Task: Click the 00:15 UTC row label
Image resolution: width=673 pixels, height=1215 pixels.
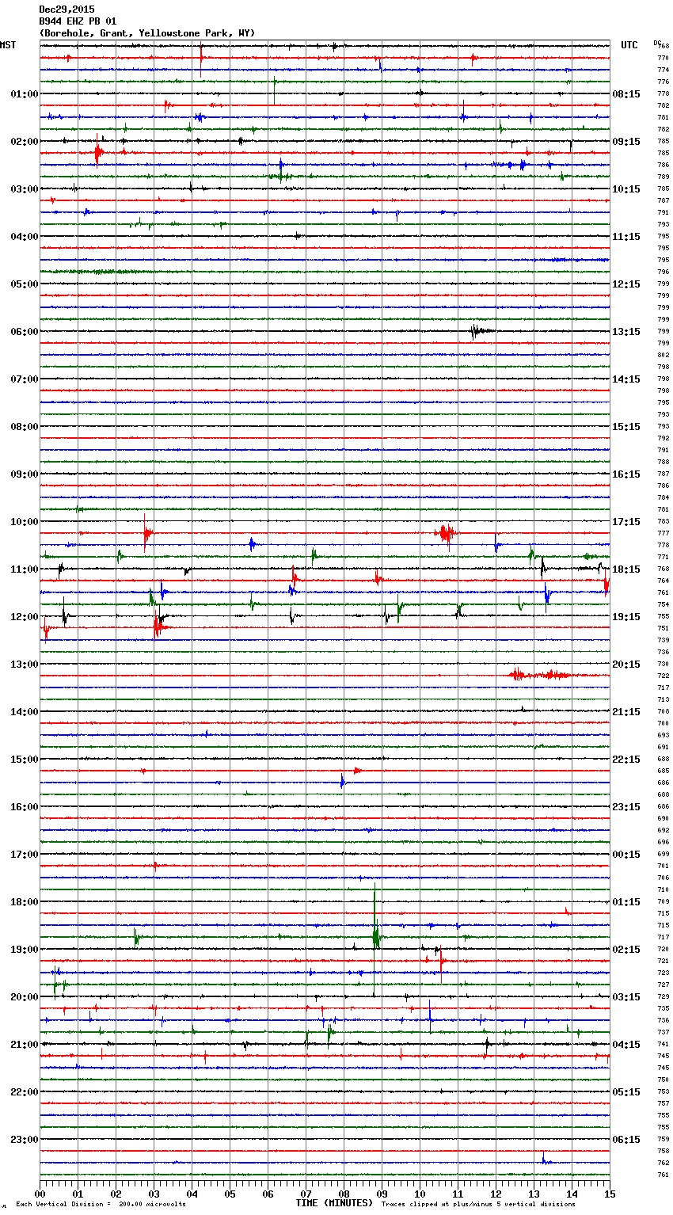Action: [626, 855]
